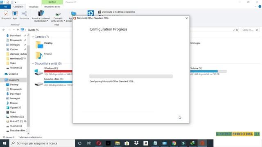Open the Strumenti dischi tab

[x=52, y=7]
